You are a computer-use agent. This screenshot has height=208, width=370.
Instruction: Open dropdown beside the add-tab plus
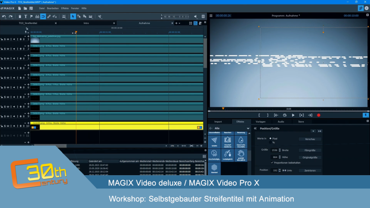coord(179,23)
